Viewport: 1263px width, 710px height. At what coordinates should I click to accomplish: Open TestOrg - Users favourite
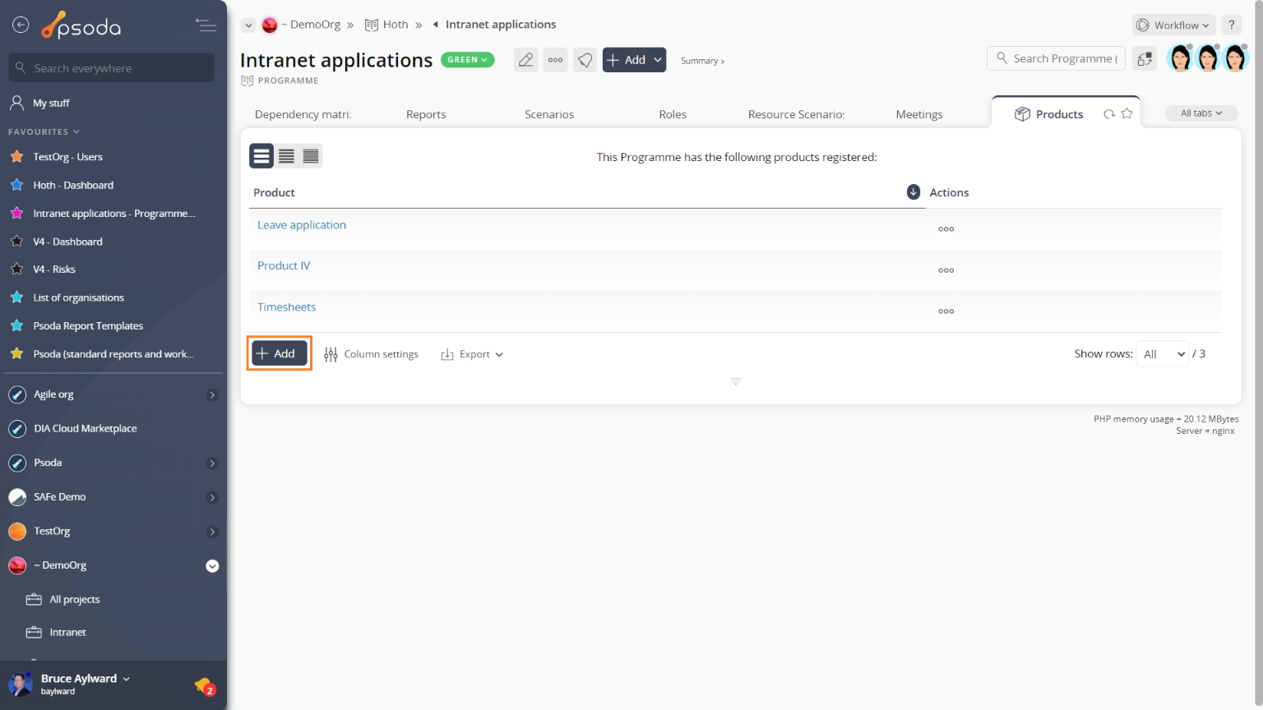click(x=67, y=157)
